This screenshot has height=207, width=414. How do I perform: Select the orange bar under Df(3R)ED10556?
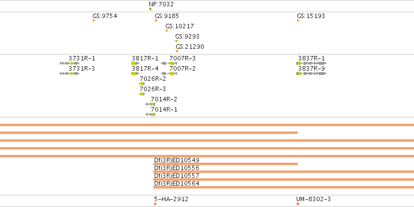284,172
